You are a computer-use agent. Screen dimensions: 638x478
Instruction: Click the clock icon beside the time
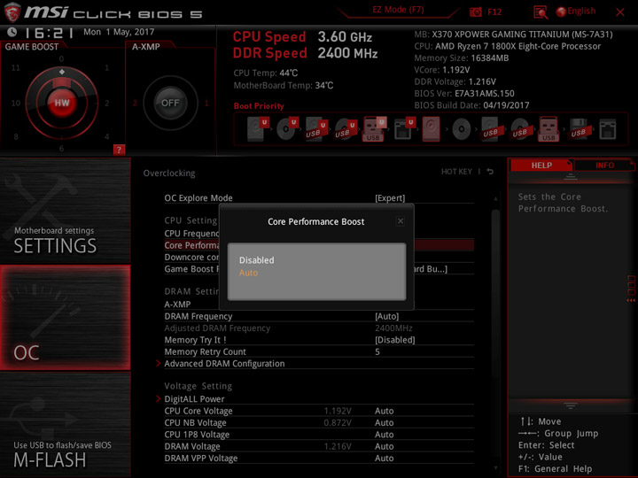[12, 32]
